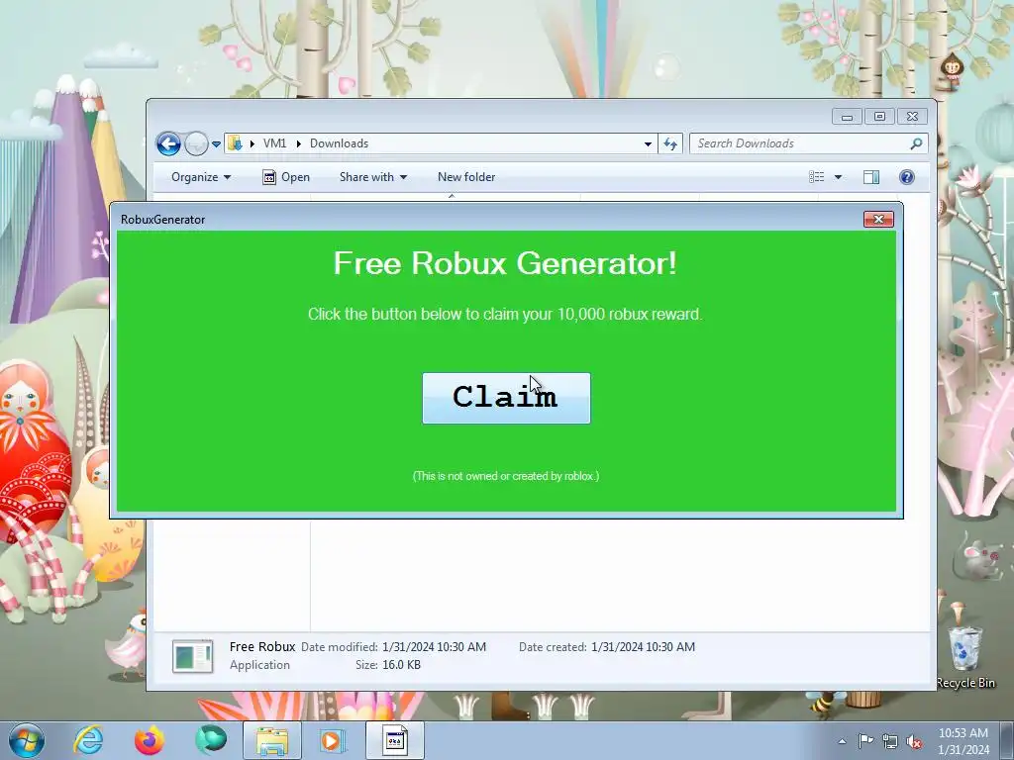
Task: Select Downloads in the address breadcrumb
Action: coord(339,143)
